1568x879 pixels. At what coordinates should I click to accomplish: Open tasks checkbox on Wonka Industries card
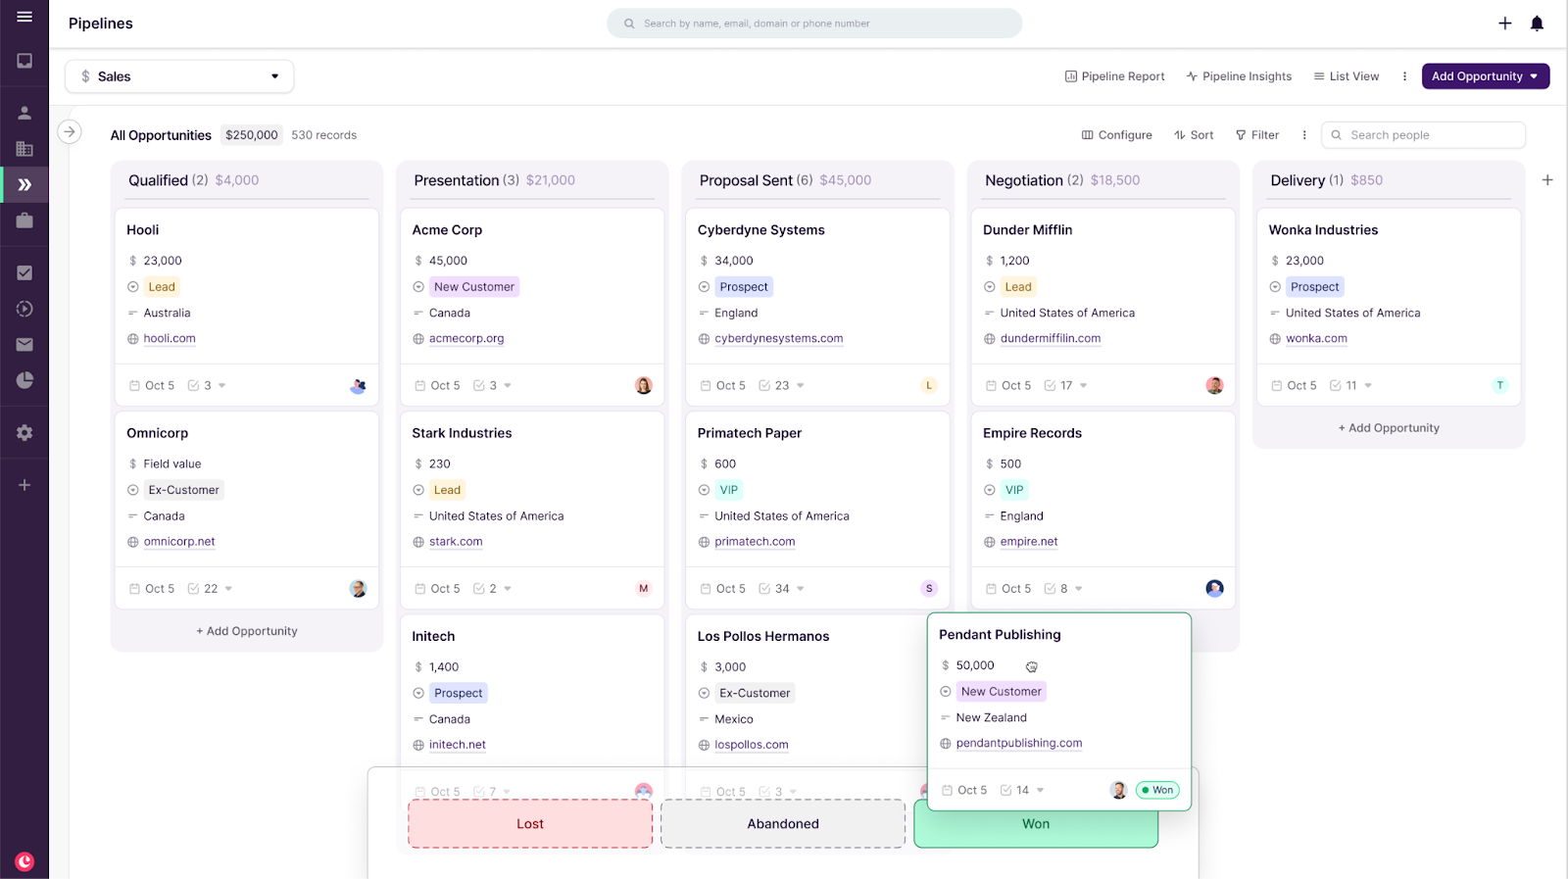pos(1335,386)
